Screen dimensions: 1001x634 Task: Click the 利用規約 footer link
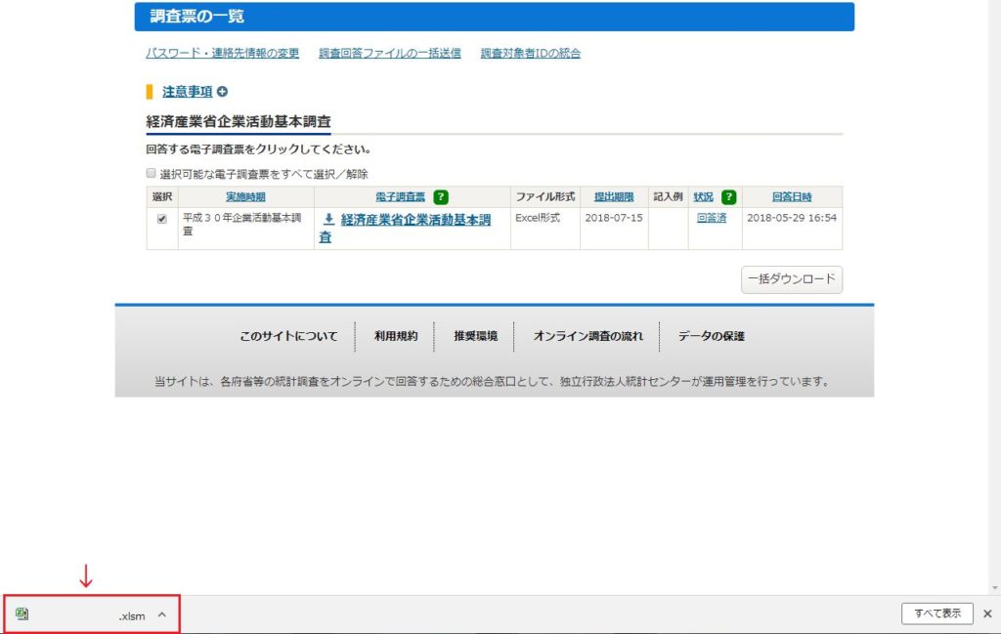395,336
